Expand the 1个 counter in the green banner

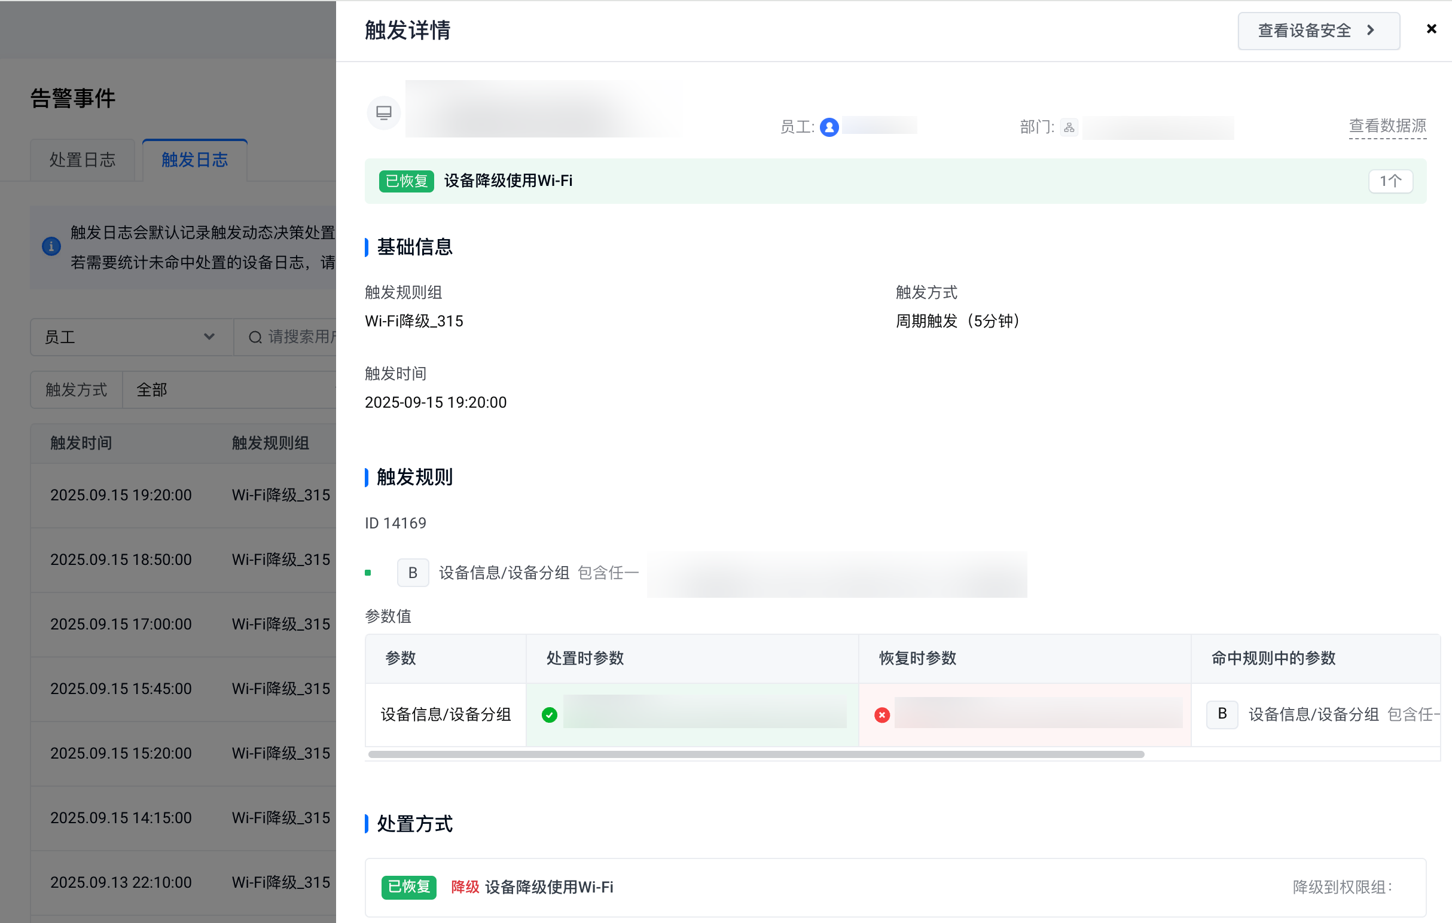[1390, 181]
